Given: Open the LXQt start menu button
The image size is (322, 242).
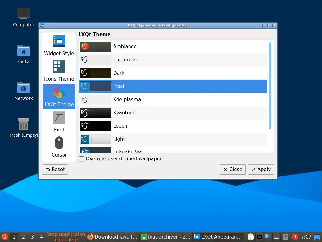Looking at the screenshot, I should tap(4, 237).
